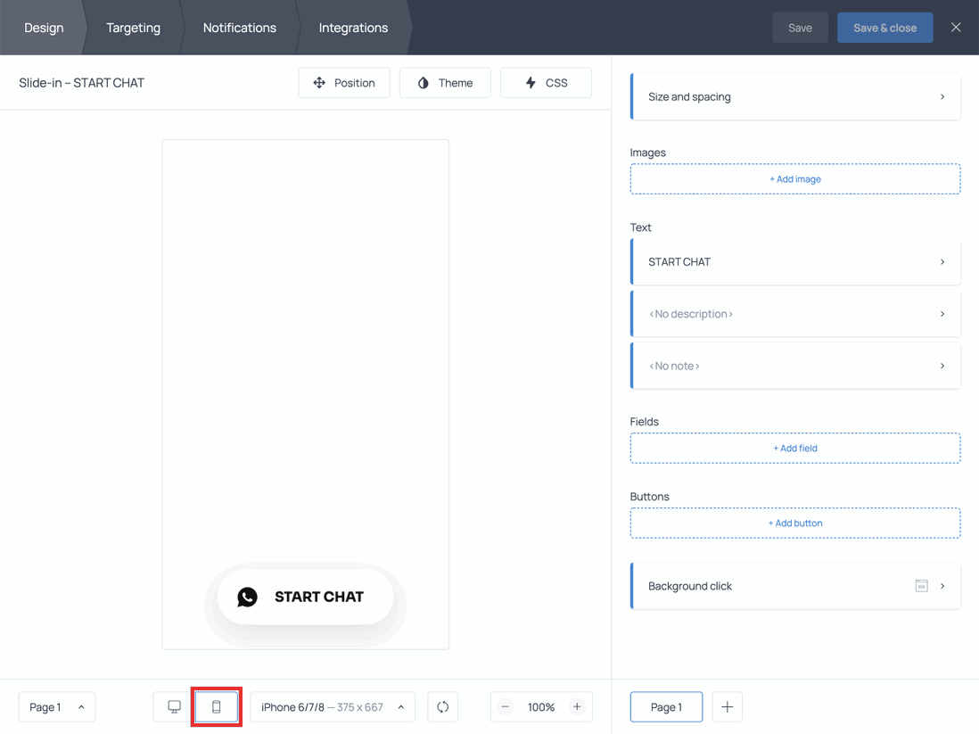Image resolution: width=979 pixels, height=734 pixels.
Task: Add a new page with the plus button
Action: click(x=727, y=706)
